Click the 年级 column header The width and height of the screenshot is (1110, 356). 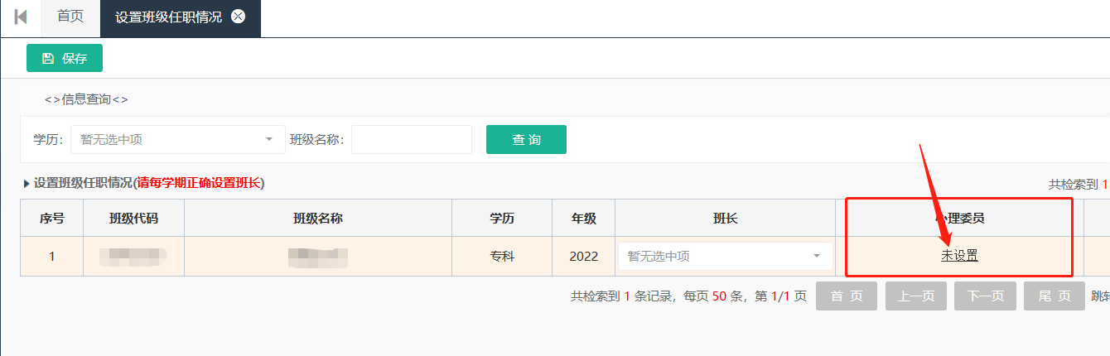point(583,219)
